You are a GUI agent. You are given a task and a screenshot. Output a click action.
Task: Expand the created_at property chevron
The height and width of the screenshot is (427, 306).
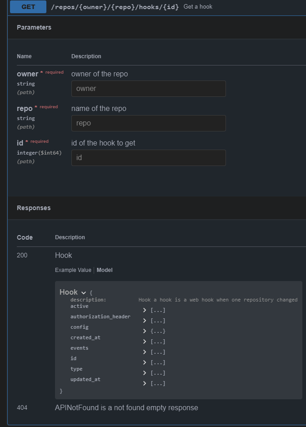(x=145, y=342)
